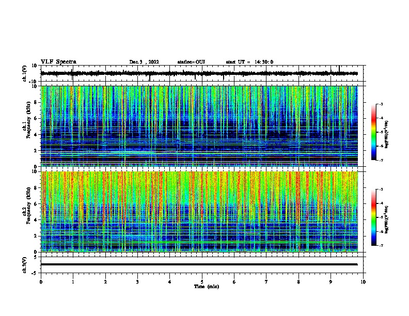This screenshot has width=409, height=316.
Task: Click the "station=OUI" header text
Action: tap(191, 62)
